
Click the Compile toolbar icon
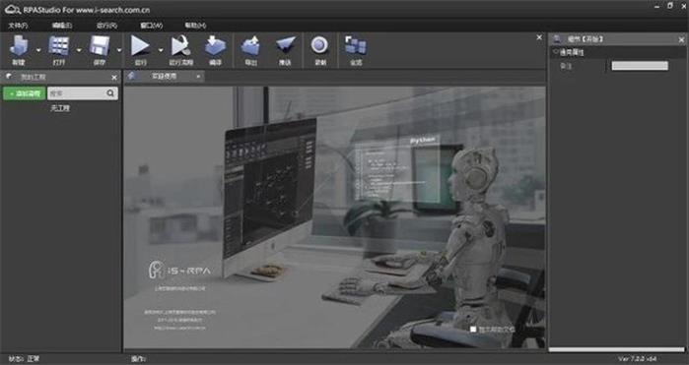coord(215,45)
